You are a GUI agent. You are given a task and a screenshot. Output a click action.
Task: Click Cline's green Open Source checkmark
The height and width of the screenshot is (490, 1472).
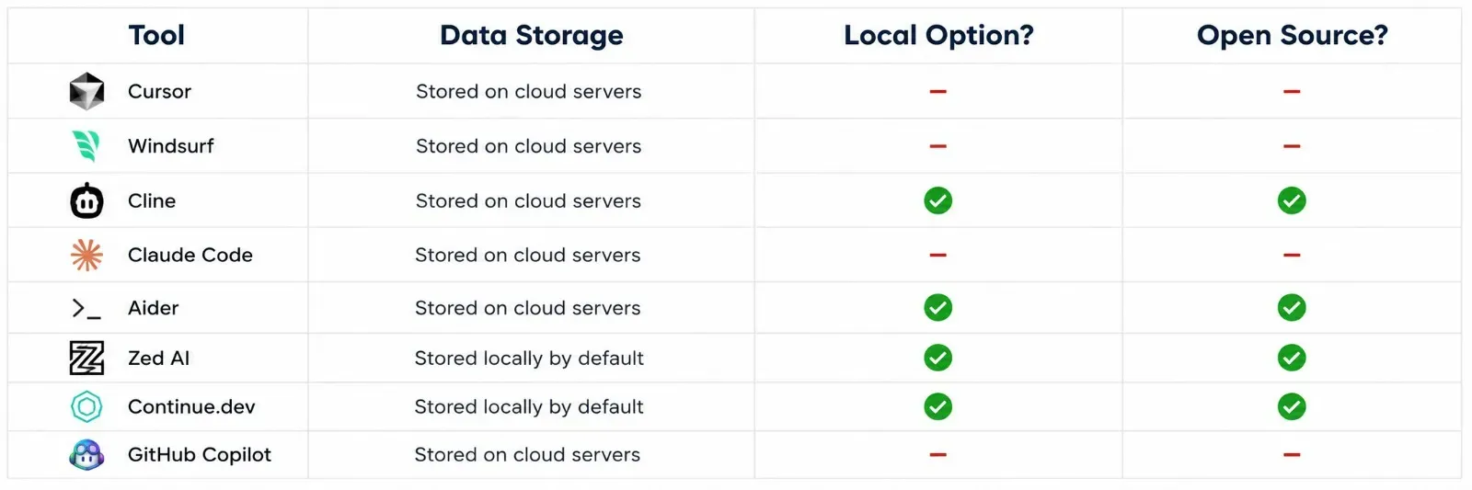pyautogui.click(x=1292, y=200)
